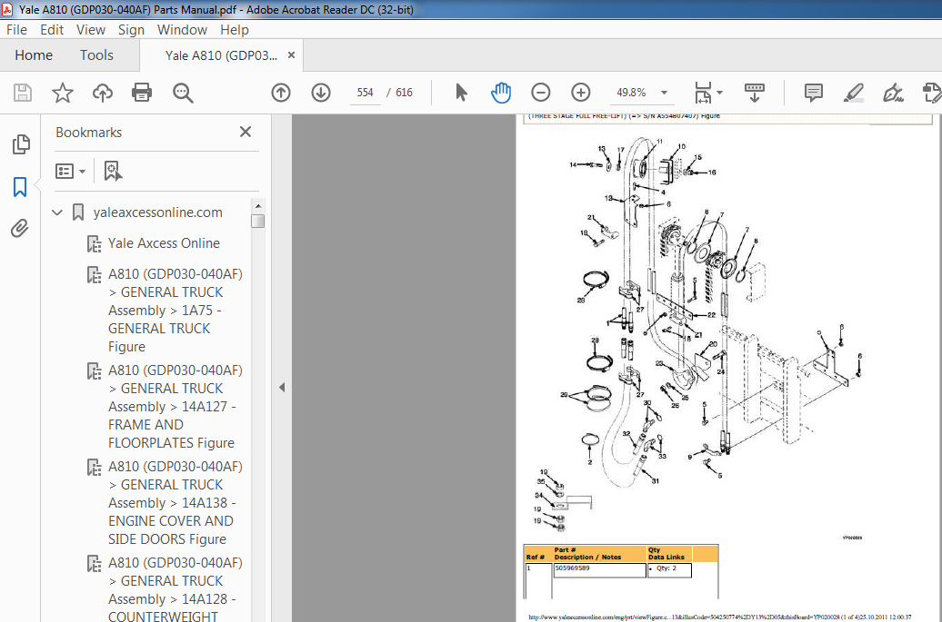Screen dimensions: 942x622
Task: Open zoom level dropdown arrow
Action: (664, 93)
